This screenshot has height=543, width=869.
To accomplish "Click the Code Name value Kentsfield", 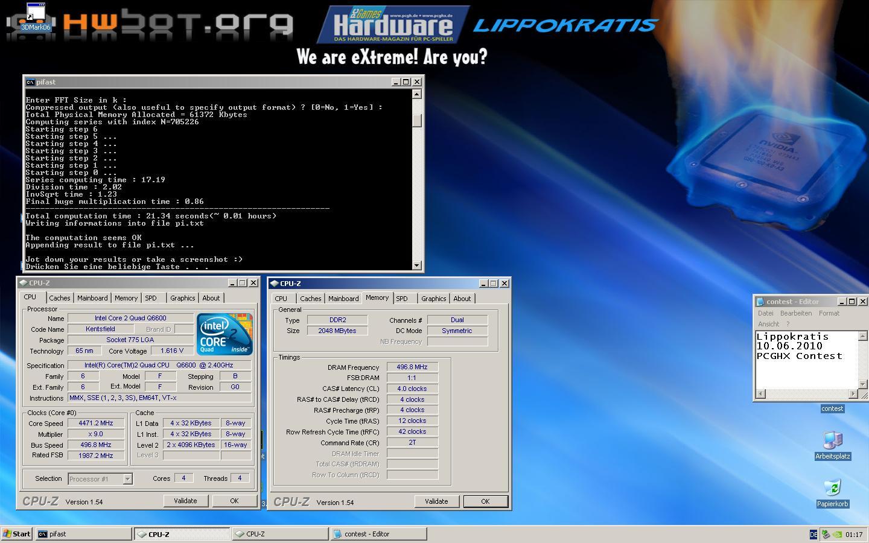I will point(100,329).
